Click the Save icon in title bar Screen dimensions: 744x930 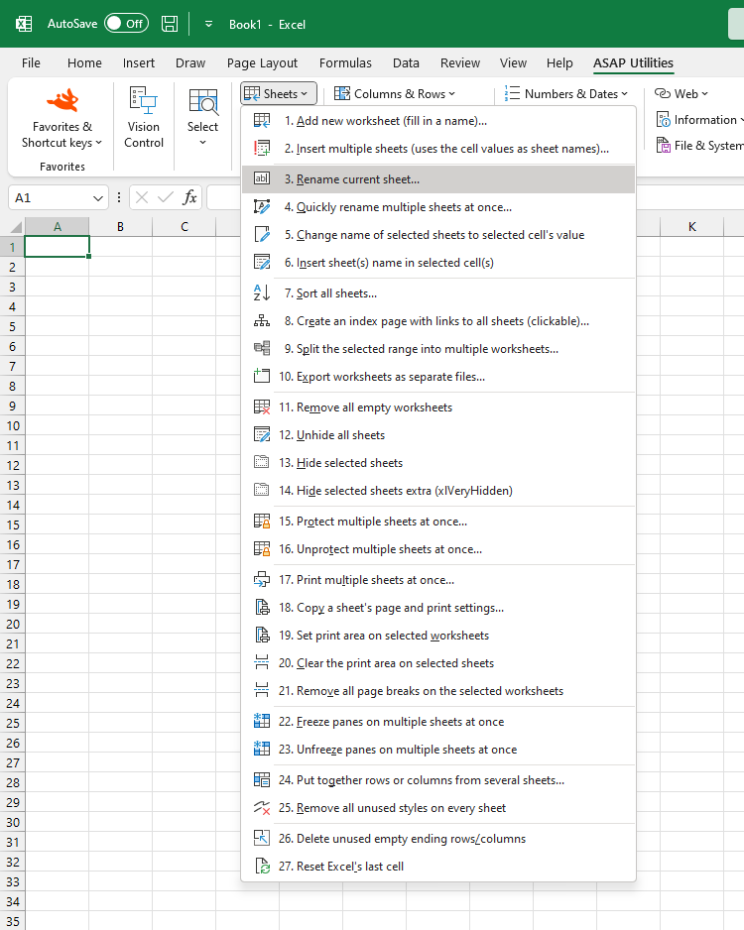(170, 24)
